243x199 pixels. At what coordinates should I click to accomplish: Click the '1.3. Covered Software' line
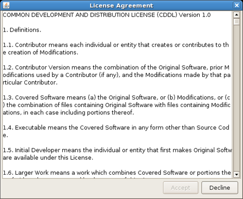[x=117, y=97]
